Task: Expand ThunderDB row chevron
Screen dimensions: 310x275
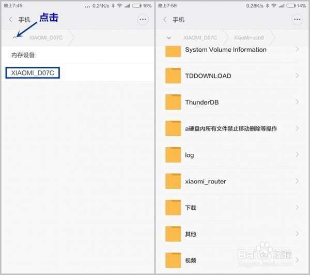Action: pyautogui.click(x=297, y=102)
